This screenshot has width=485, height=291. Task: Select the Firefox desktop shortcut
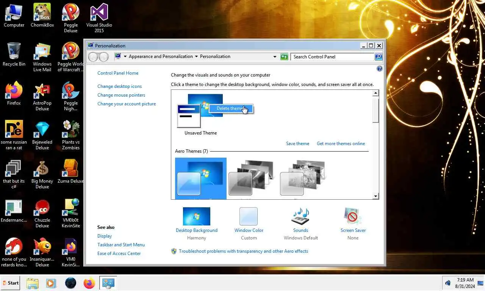point(14,94)
